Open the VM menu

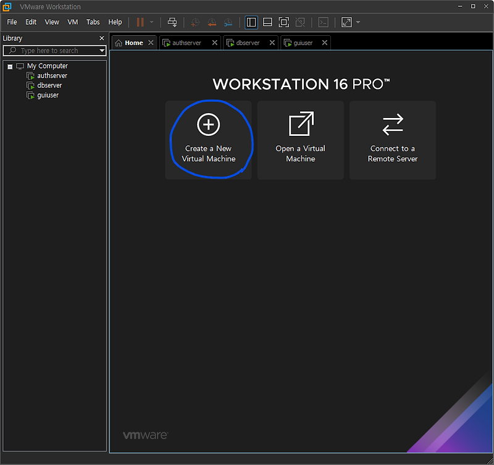[72, 22]
